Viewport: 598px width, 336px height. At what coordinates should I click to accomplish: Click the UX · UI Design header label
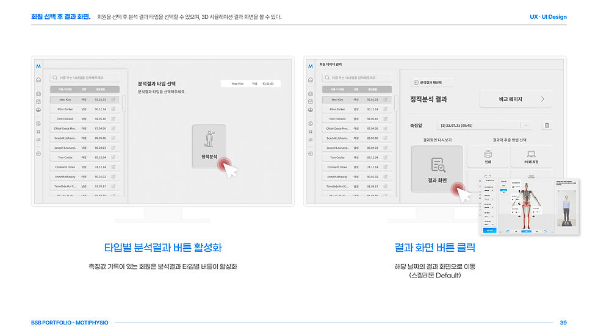point(548,16)
